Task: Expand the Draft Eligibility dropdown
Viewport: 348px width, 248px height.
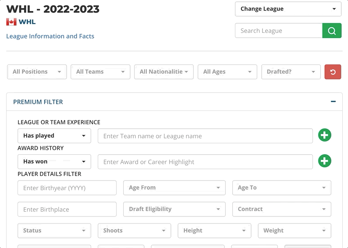Action: pos(174,209)
